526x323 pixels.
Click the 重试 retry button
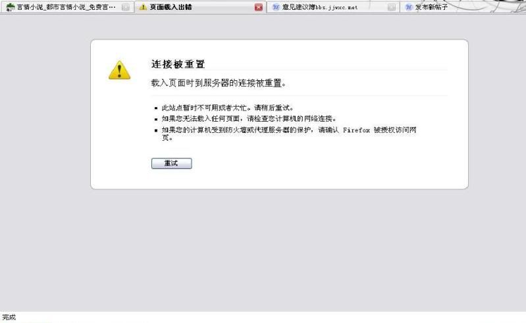(x=171, y=163)
